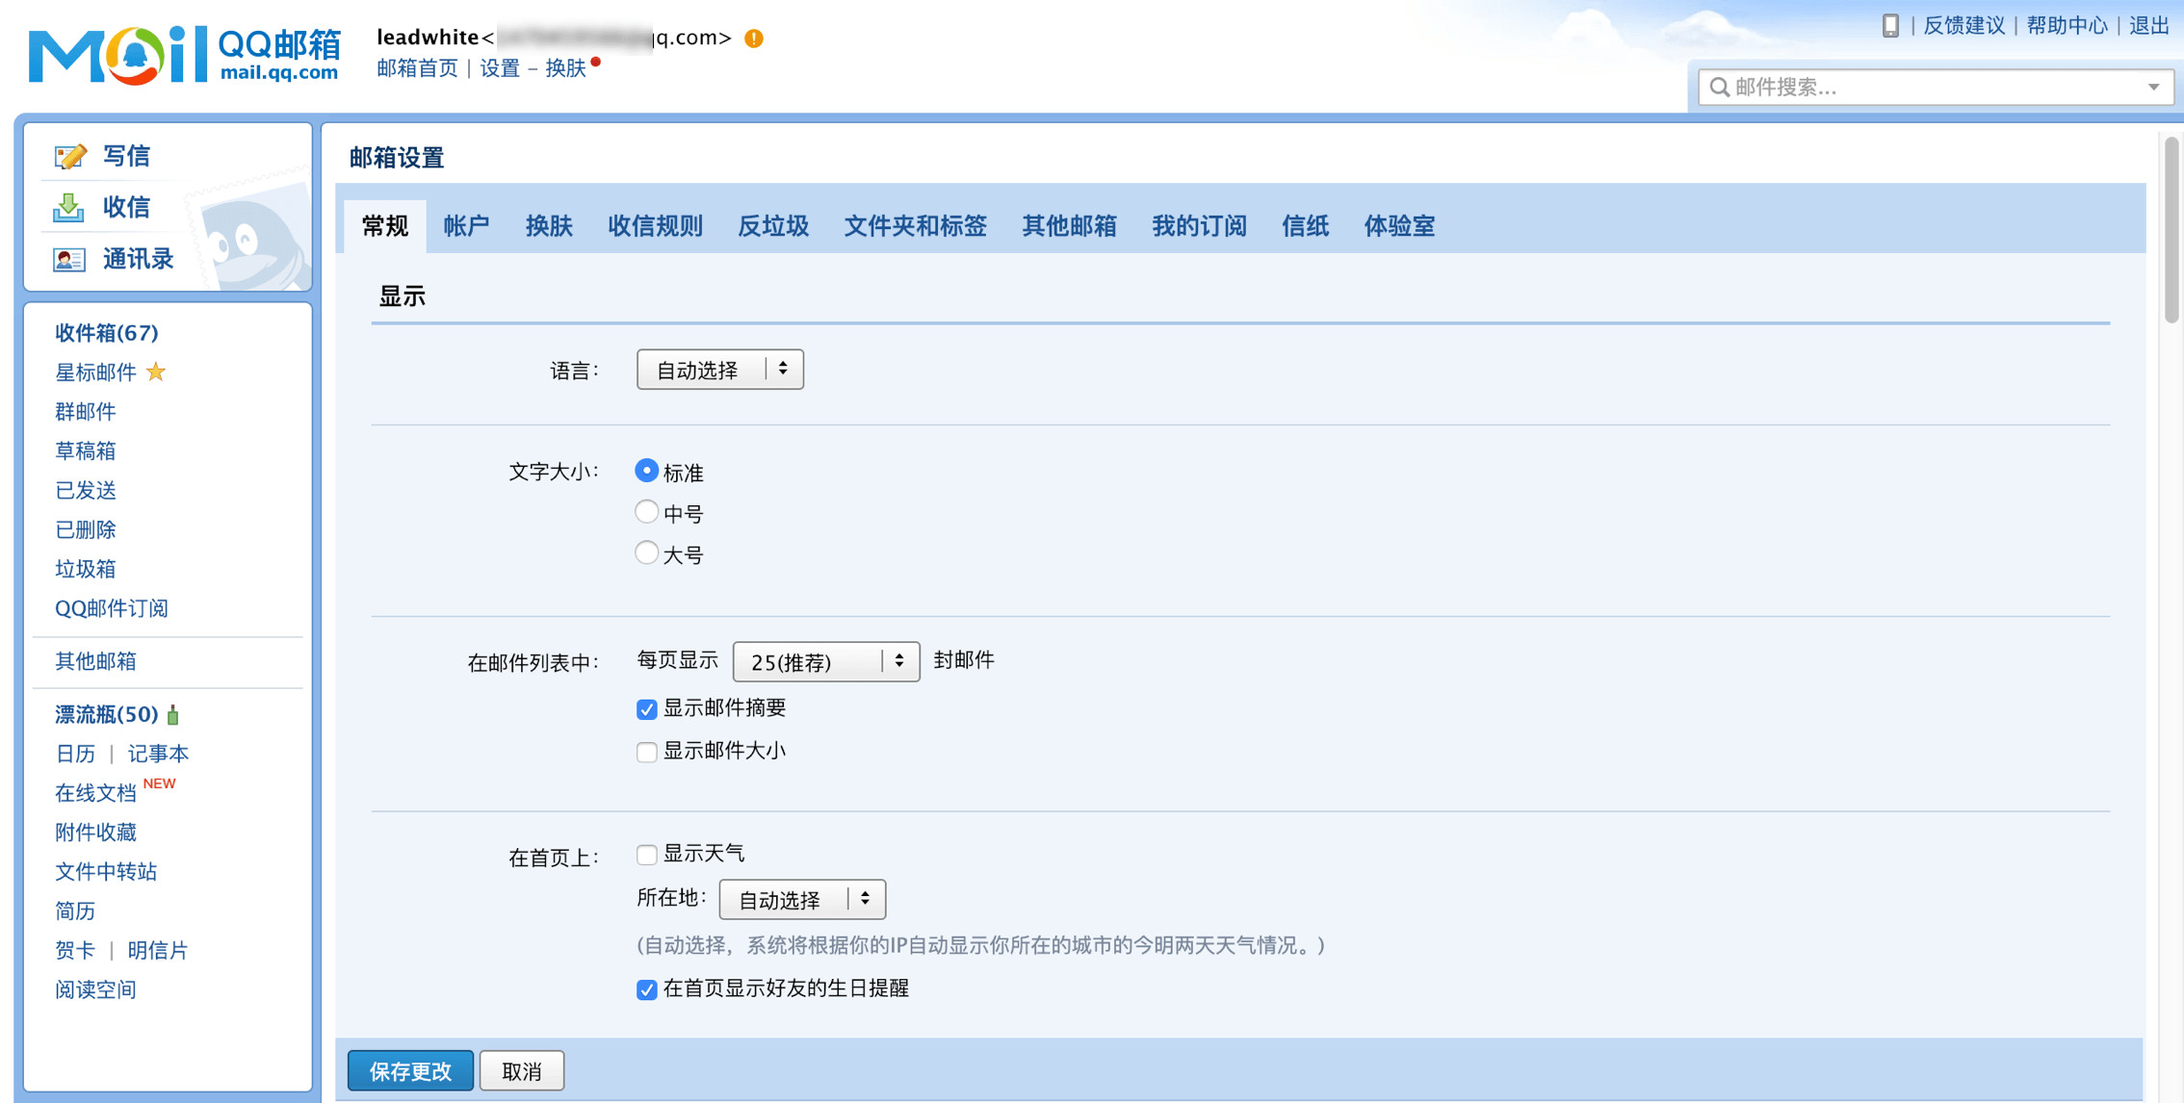This screenshot has height=1103, width=2184.
Task: Open the 语言 language dropdown
Action: 719,369
